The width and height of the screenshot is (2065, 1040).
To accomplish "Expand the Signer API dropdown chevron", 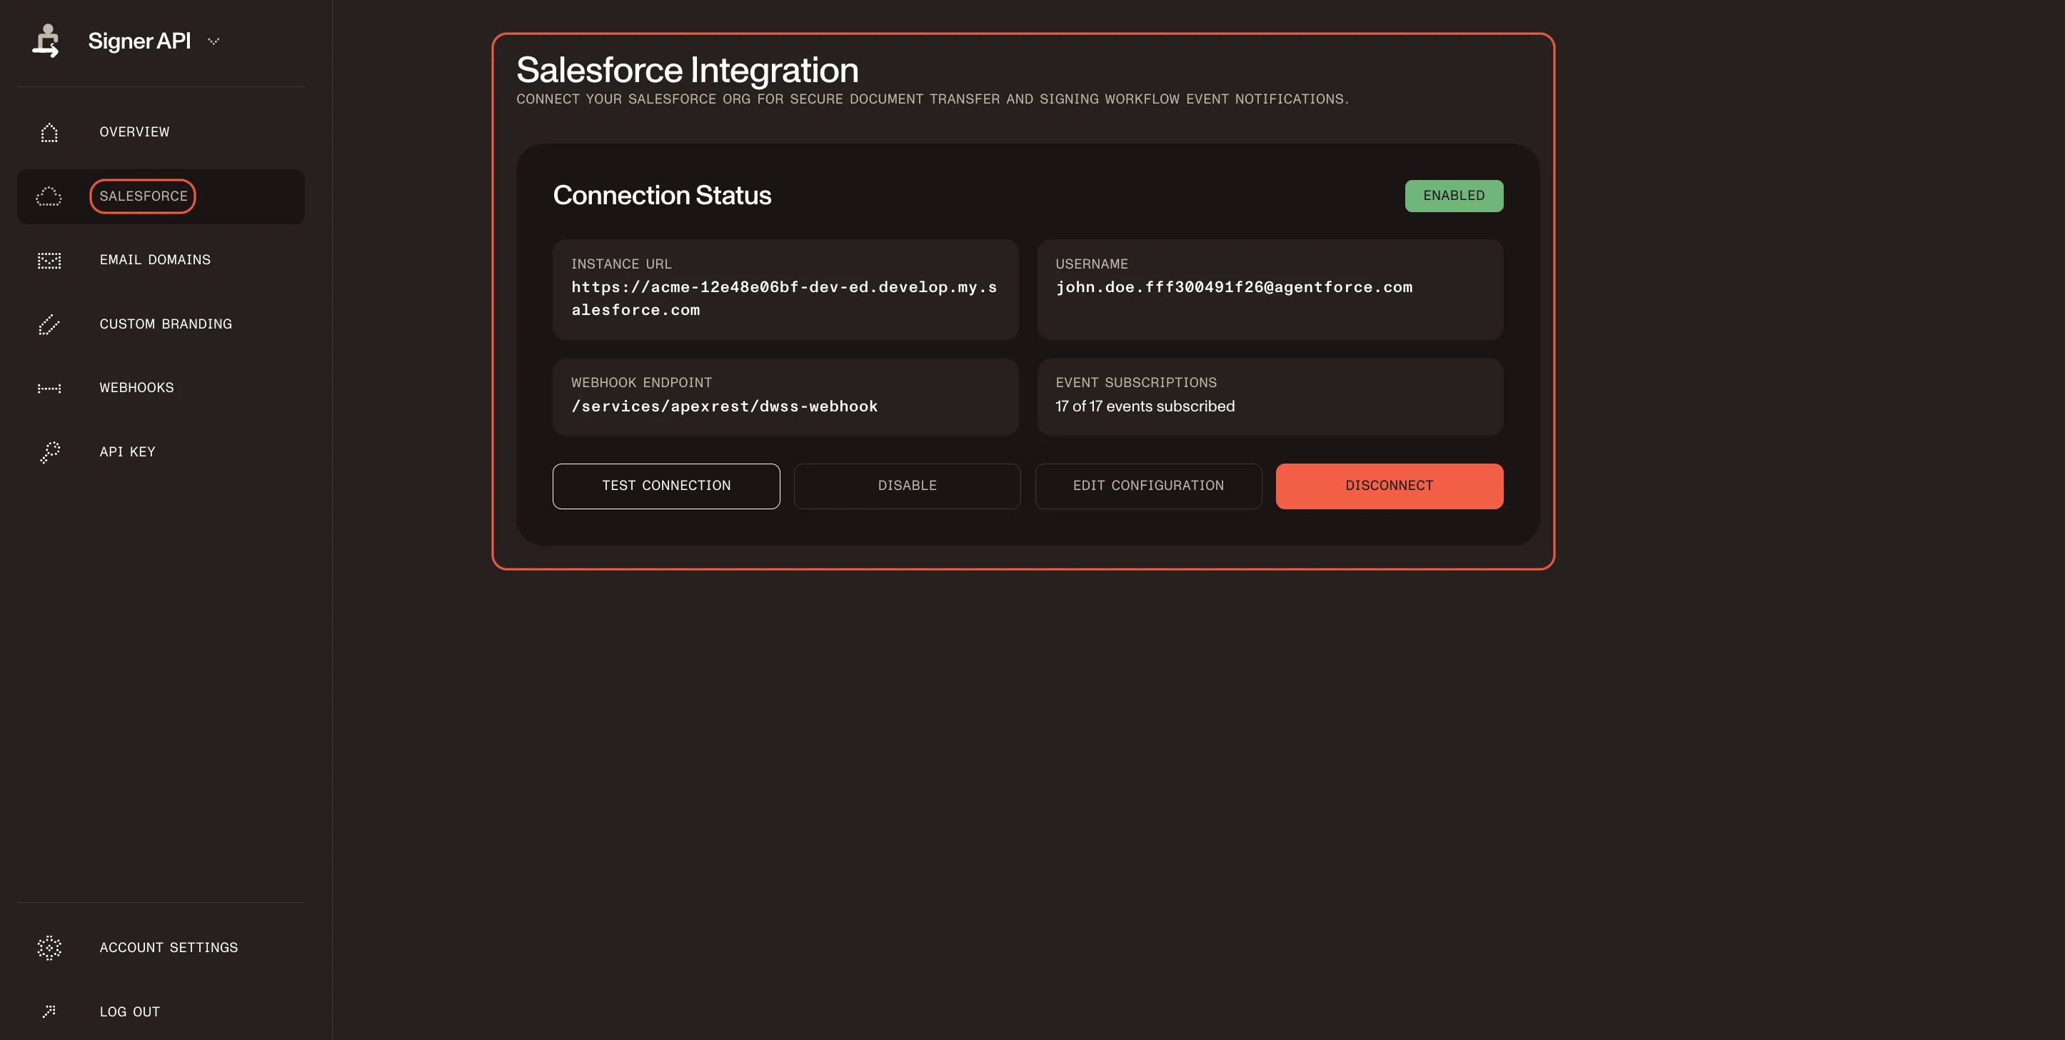I will [213, 41].
